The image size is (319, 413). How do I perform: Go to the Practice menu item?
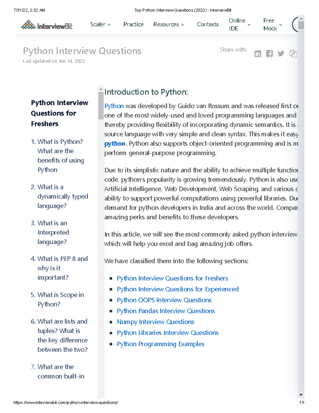[x=133, y=24]
